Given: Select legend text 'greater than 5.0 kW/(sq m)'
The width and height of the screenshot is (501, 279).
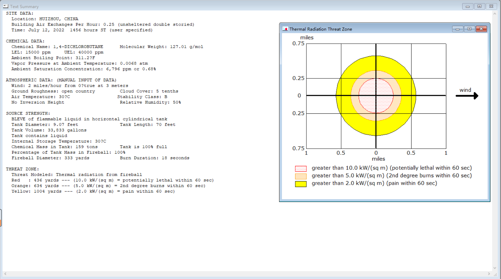Looking at the screenshot, I should pos(348,176).
